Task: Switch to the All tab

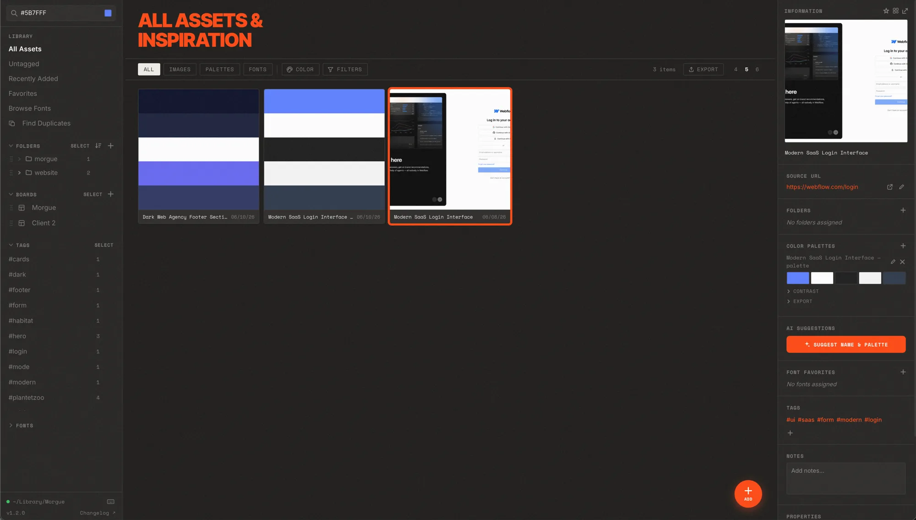Action: (x=149, y=69)
